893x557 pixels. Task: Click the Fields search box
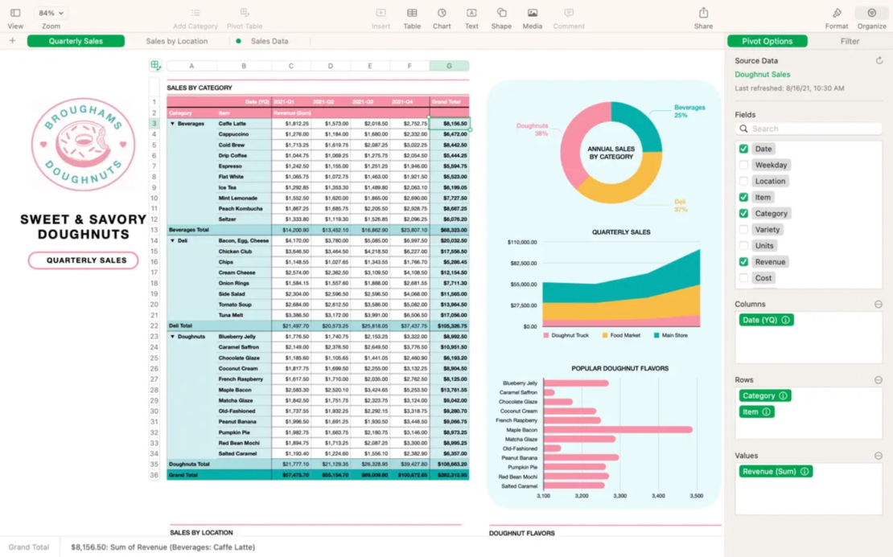click(x=809, y=128)
